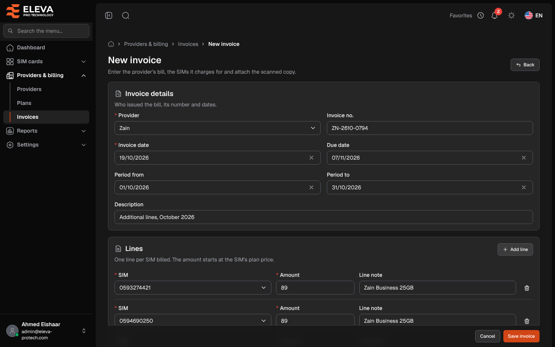Change language EN flag selector

click(x=533, y=15)
